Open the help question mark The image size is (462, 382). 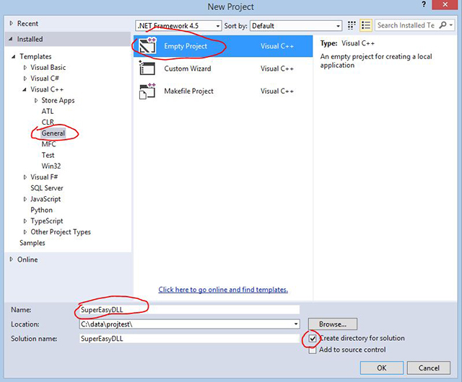click(x=424, y=5)
